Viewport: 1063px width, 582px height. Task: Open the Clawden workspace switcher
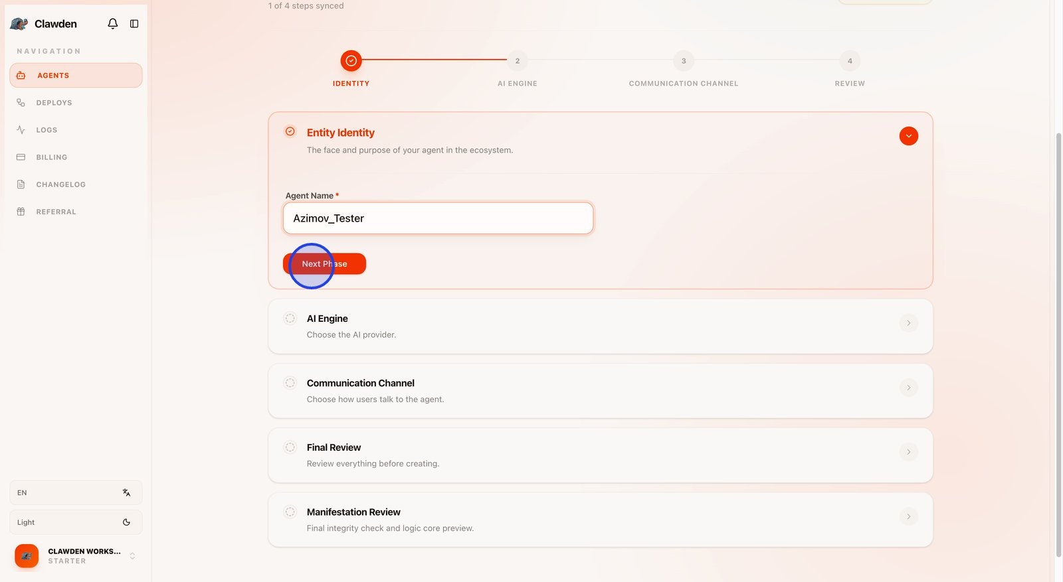pyautogui.click(x=76, y=556)
